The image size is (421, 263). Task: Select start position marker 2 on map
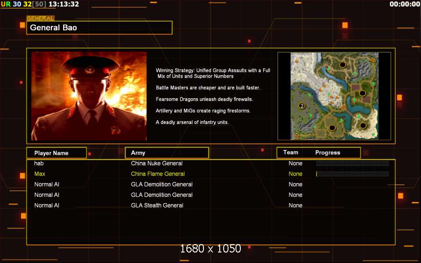tap(302, 106)
